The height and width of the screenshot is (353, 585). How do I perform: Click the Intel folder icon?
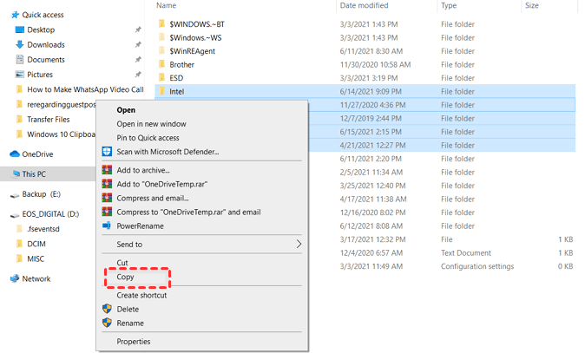[161, 91]
